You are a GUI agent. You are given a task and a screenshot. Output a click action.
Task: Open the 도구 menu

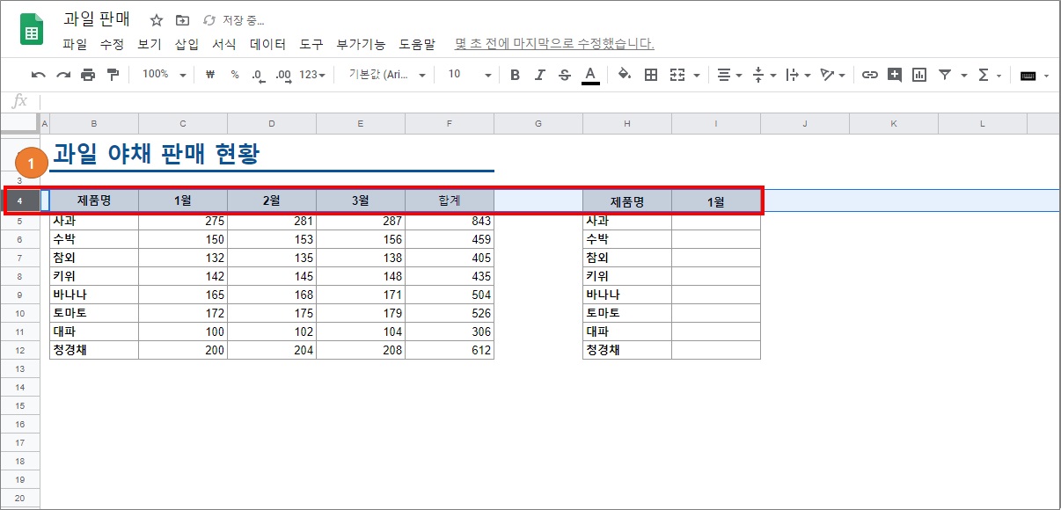point(311,44)
